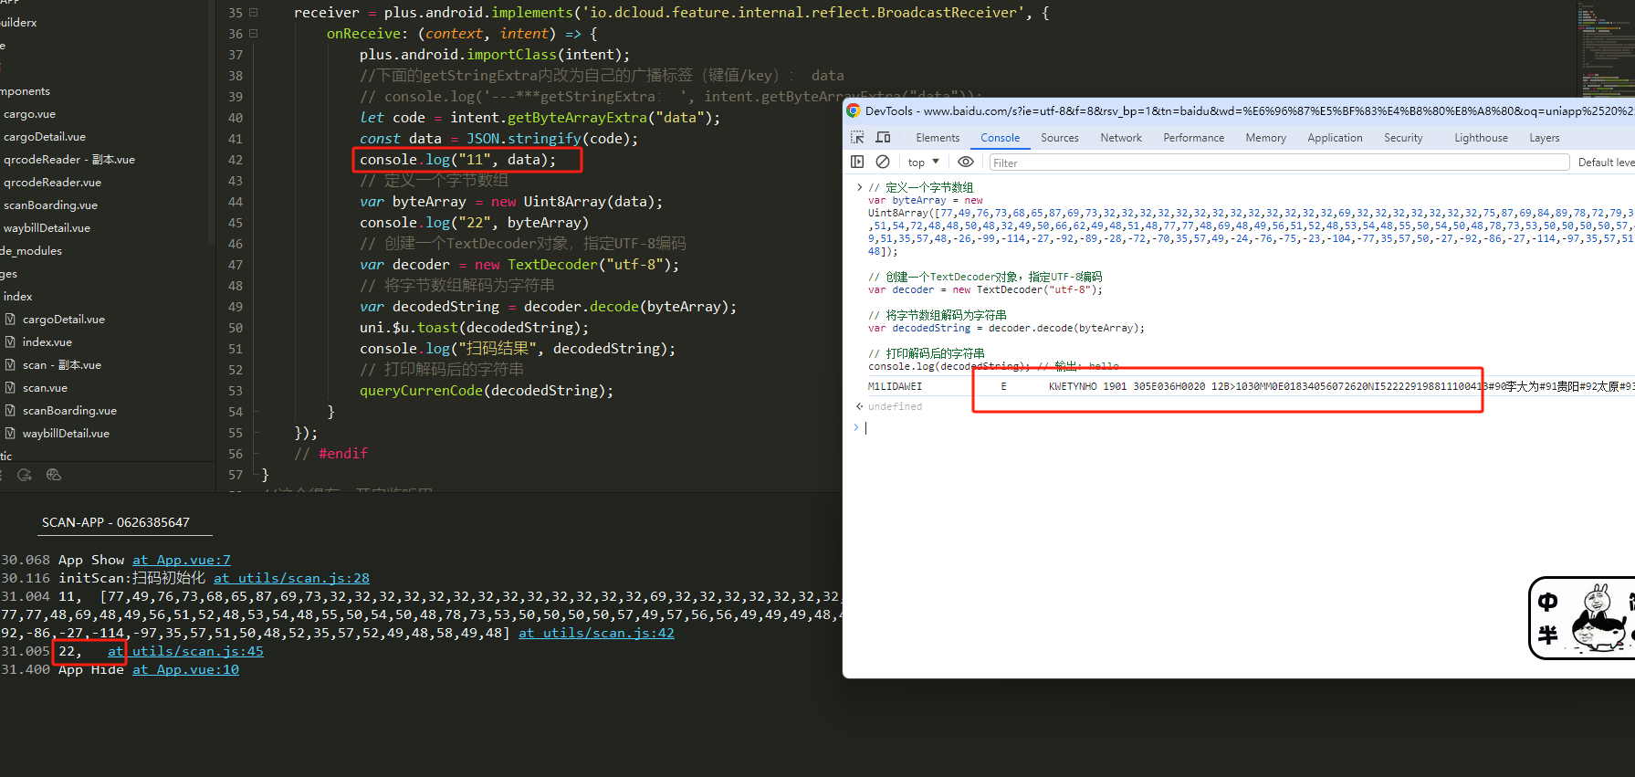Open cargo.vue in the file tree
1635x777 pixels.
pos(29,114)
